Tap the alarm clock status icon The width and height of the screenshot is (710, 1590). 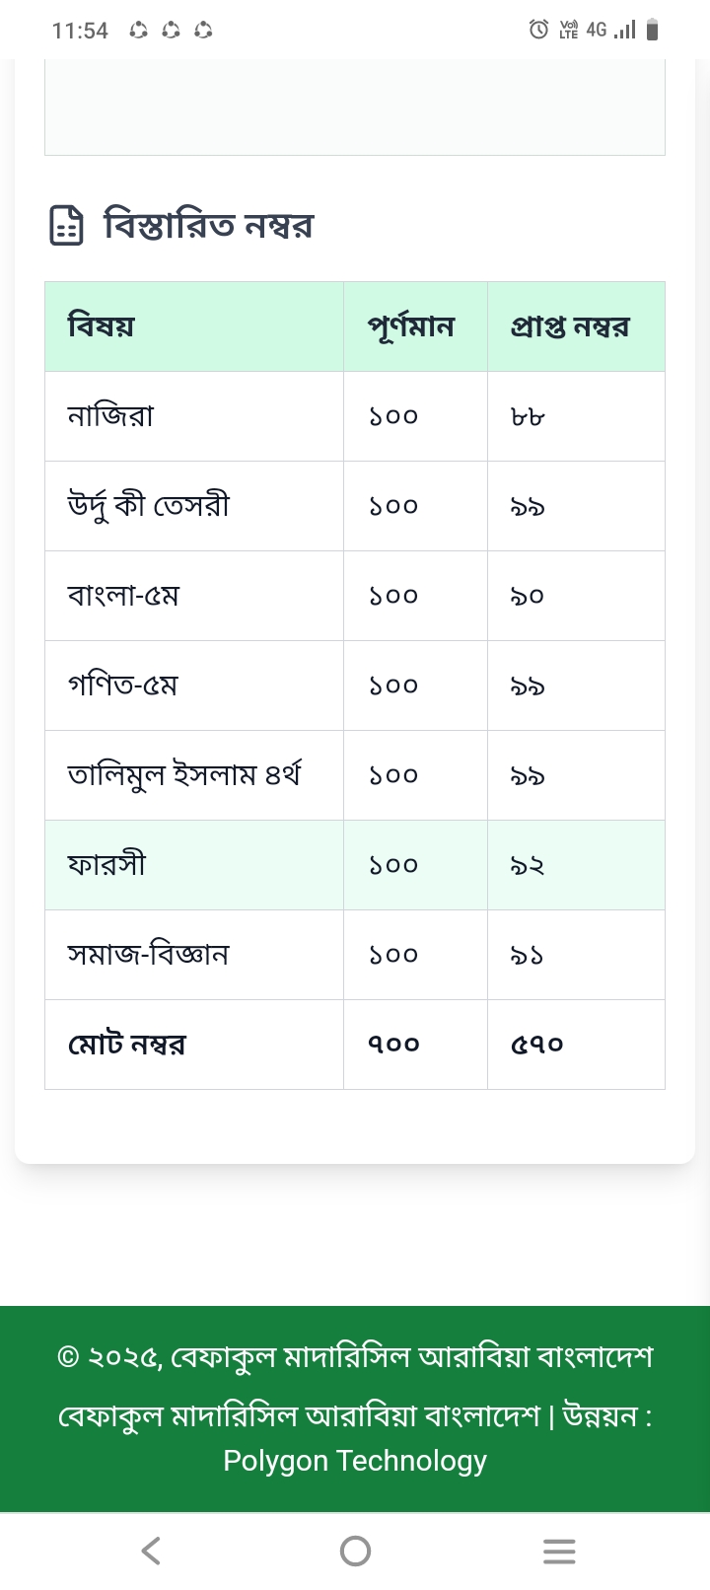(538, 30)
